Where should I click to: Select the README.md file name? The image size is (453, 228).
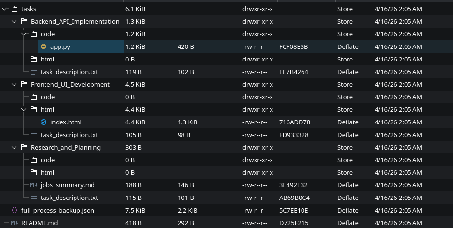pyautogui.click(x=39, y=223)
